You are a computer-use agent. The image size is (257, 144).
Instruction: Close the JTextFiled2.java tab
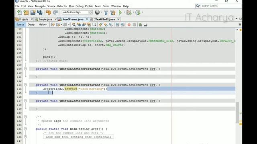click(118, 19)
